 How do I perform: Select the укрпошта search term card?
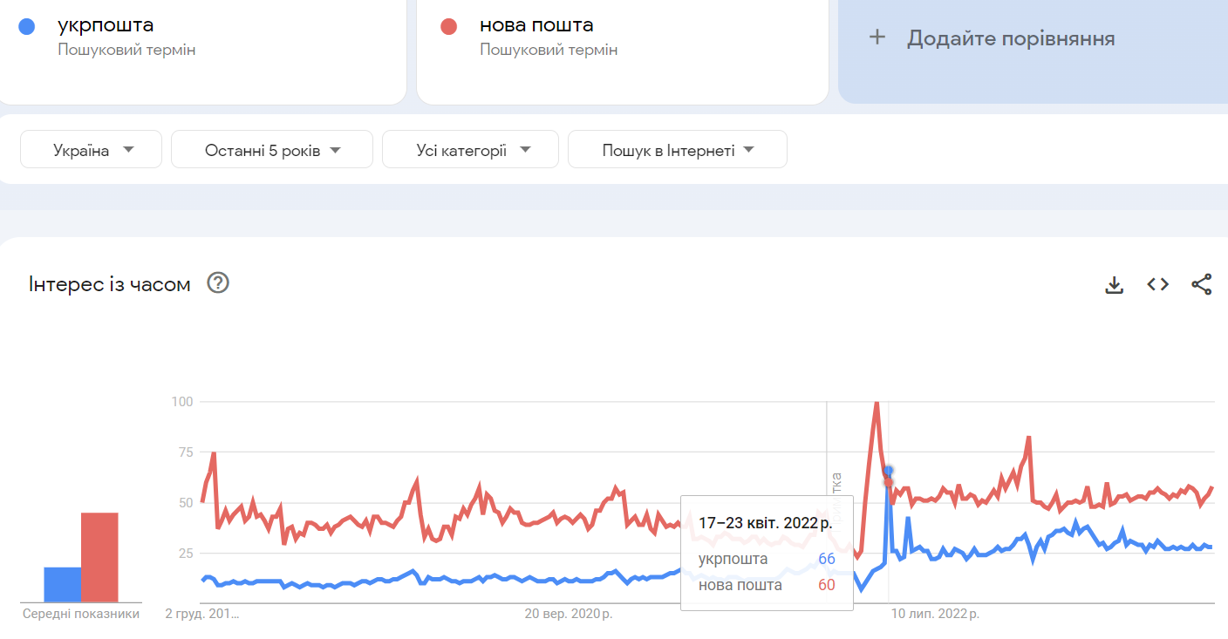tap(202, 52)
